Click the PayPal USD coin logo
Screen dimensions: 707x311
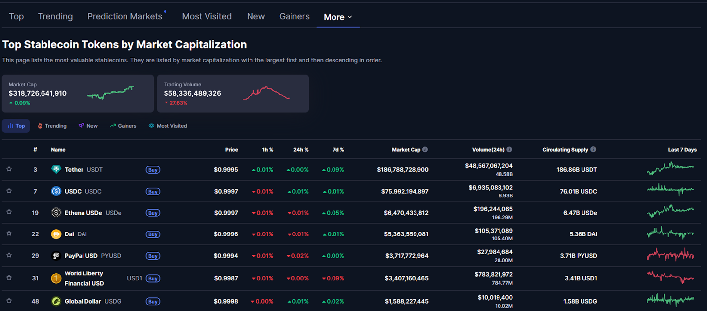[x=56, y=255]
